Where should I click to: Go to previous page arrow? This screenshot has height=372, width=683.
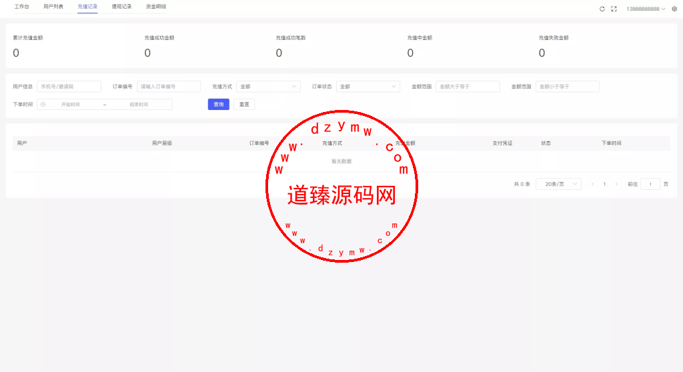click(593, 184)
